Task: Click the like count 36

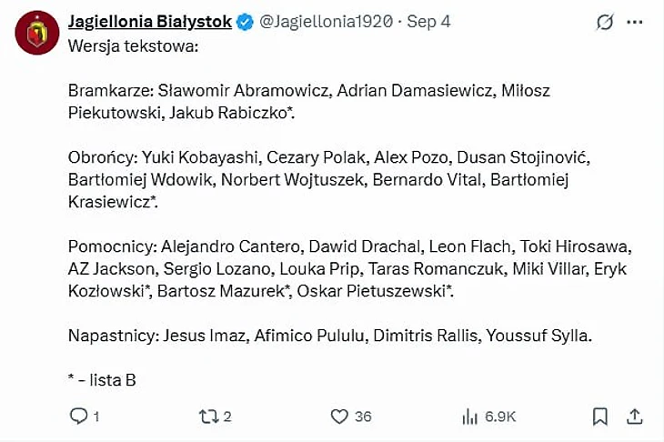Action: 363,417
